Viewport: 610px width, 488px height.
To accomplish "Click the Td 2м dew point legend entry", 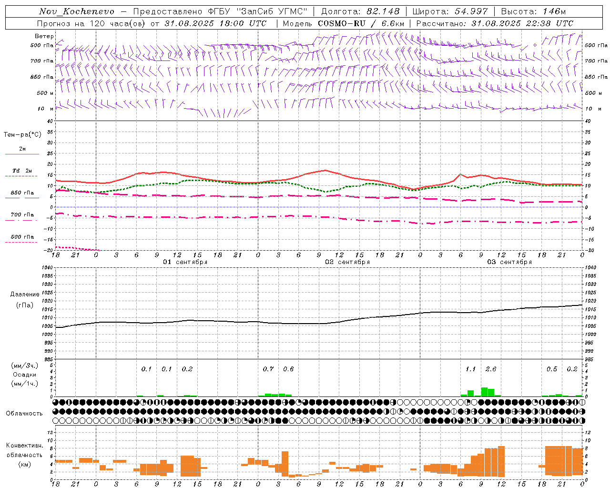I will pyautogui.click(x=22, y=171).
